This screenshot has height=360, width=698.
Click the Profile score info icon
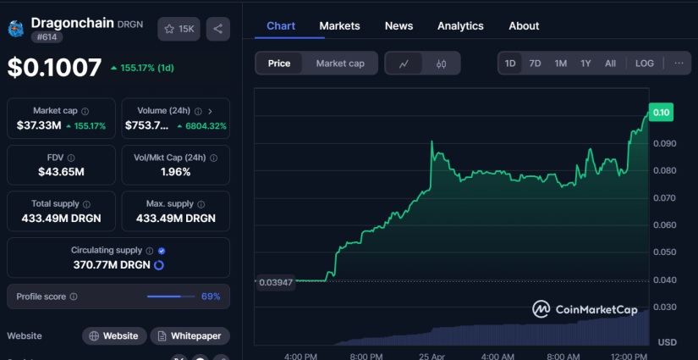coord(74,296)
